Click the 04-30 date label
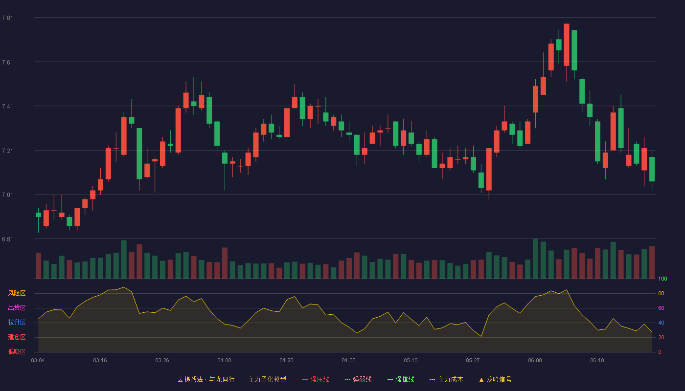Viewport: 685px width, 391px height. click(x=348, y=360)
